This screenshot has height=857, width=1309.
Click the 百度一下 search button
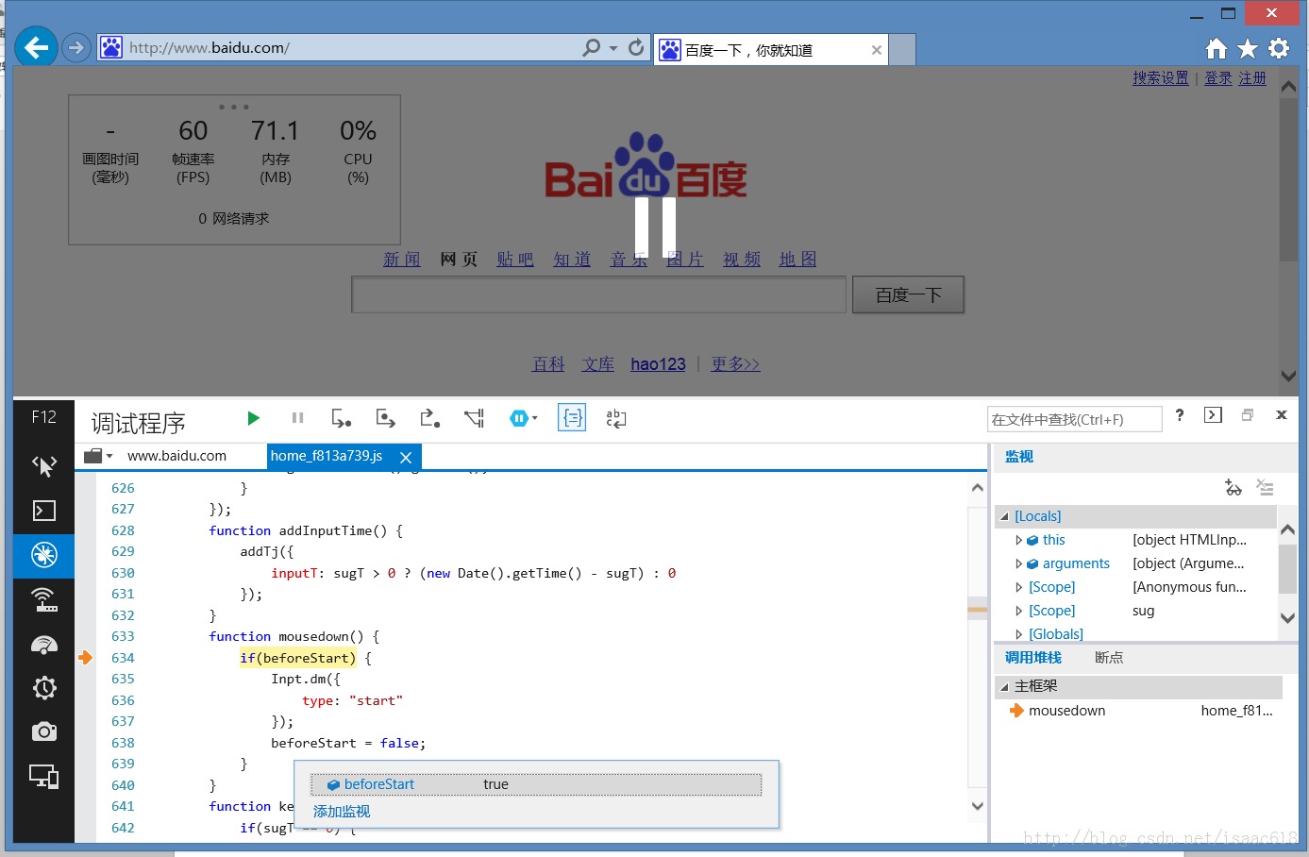[x=908, y=294]
